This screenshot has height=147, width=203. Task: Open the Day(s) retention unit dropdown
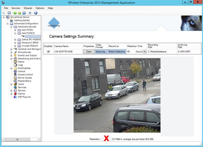145,51
